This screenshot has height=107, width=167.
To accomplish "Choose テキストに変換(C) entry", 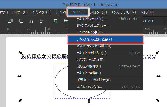I will coord(105,73).
